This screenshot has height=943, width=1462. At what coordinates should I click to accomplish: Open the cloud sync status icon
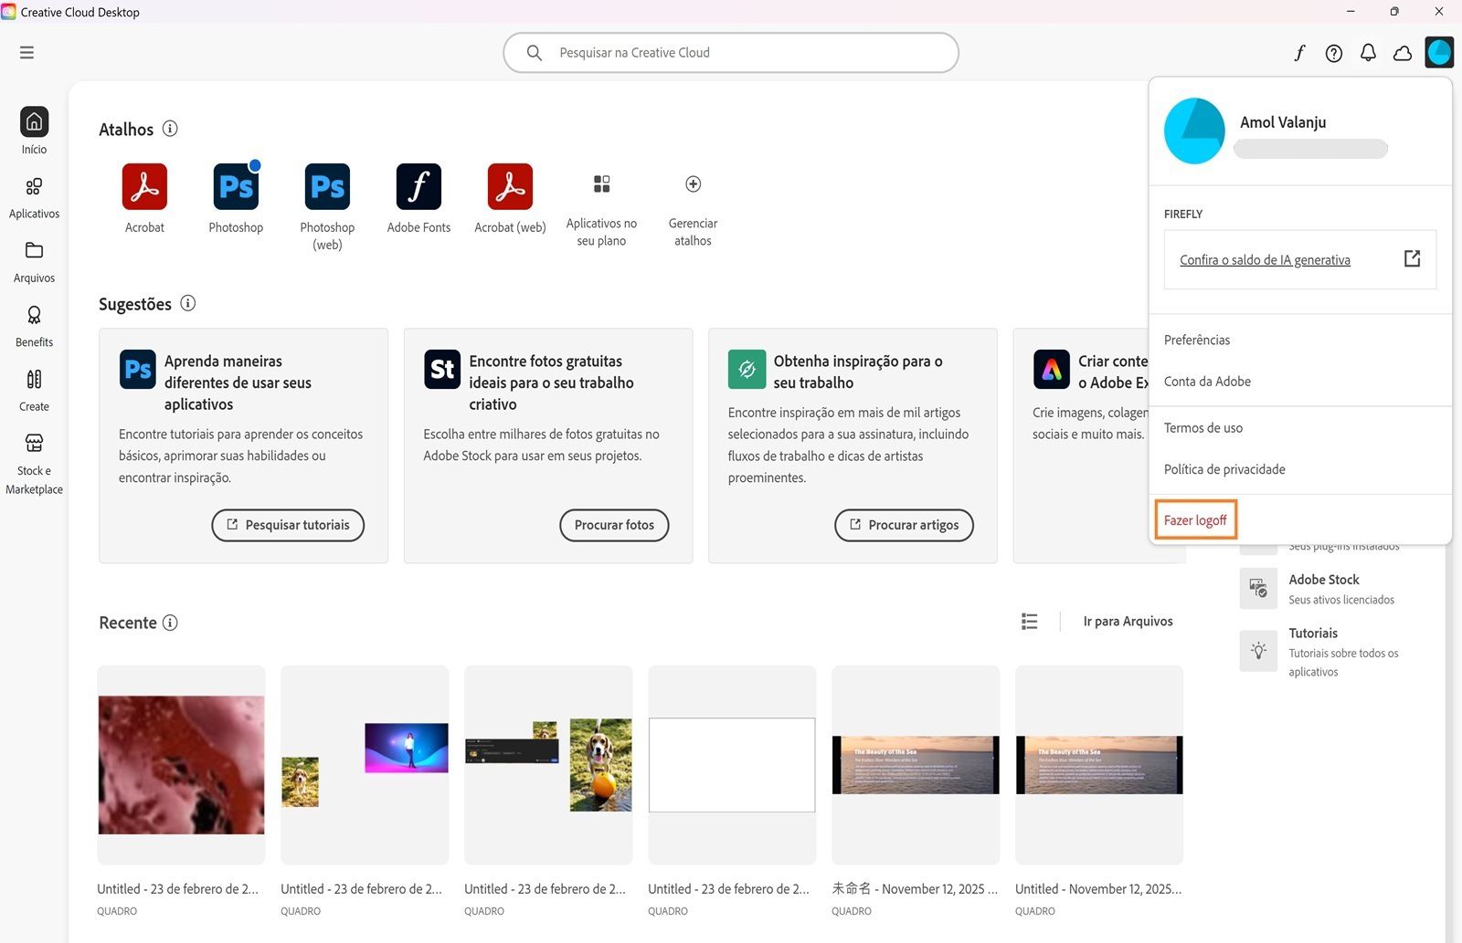[1403, 53]
